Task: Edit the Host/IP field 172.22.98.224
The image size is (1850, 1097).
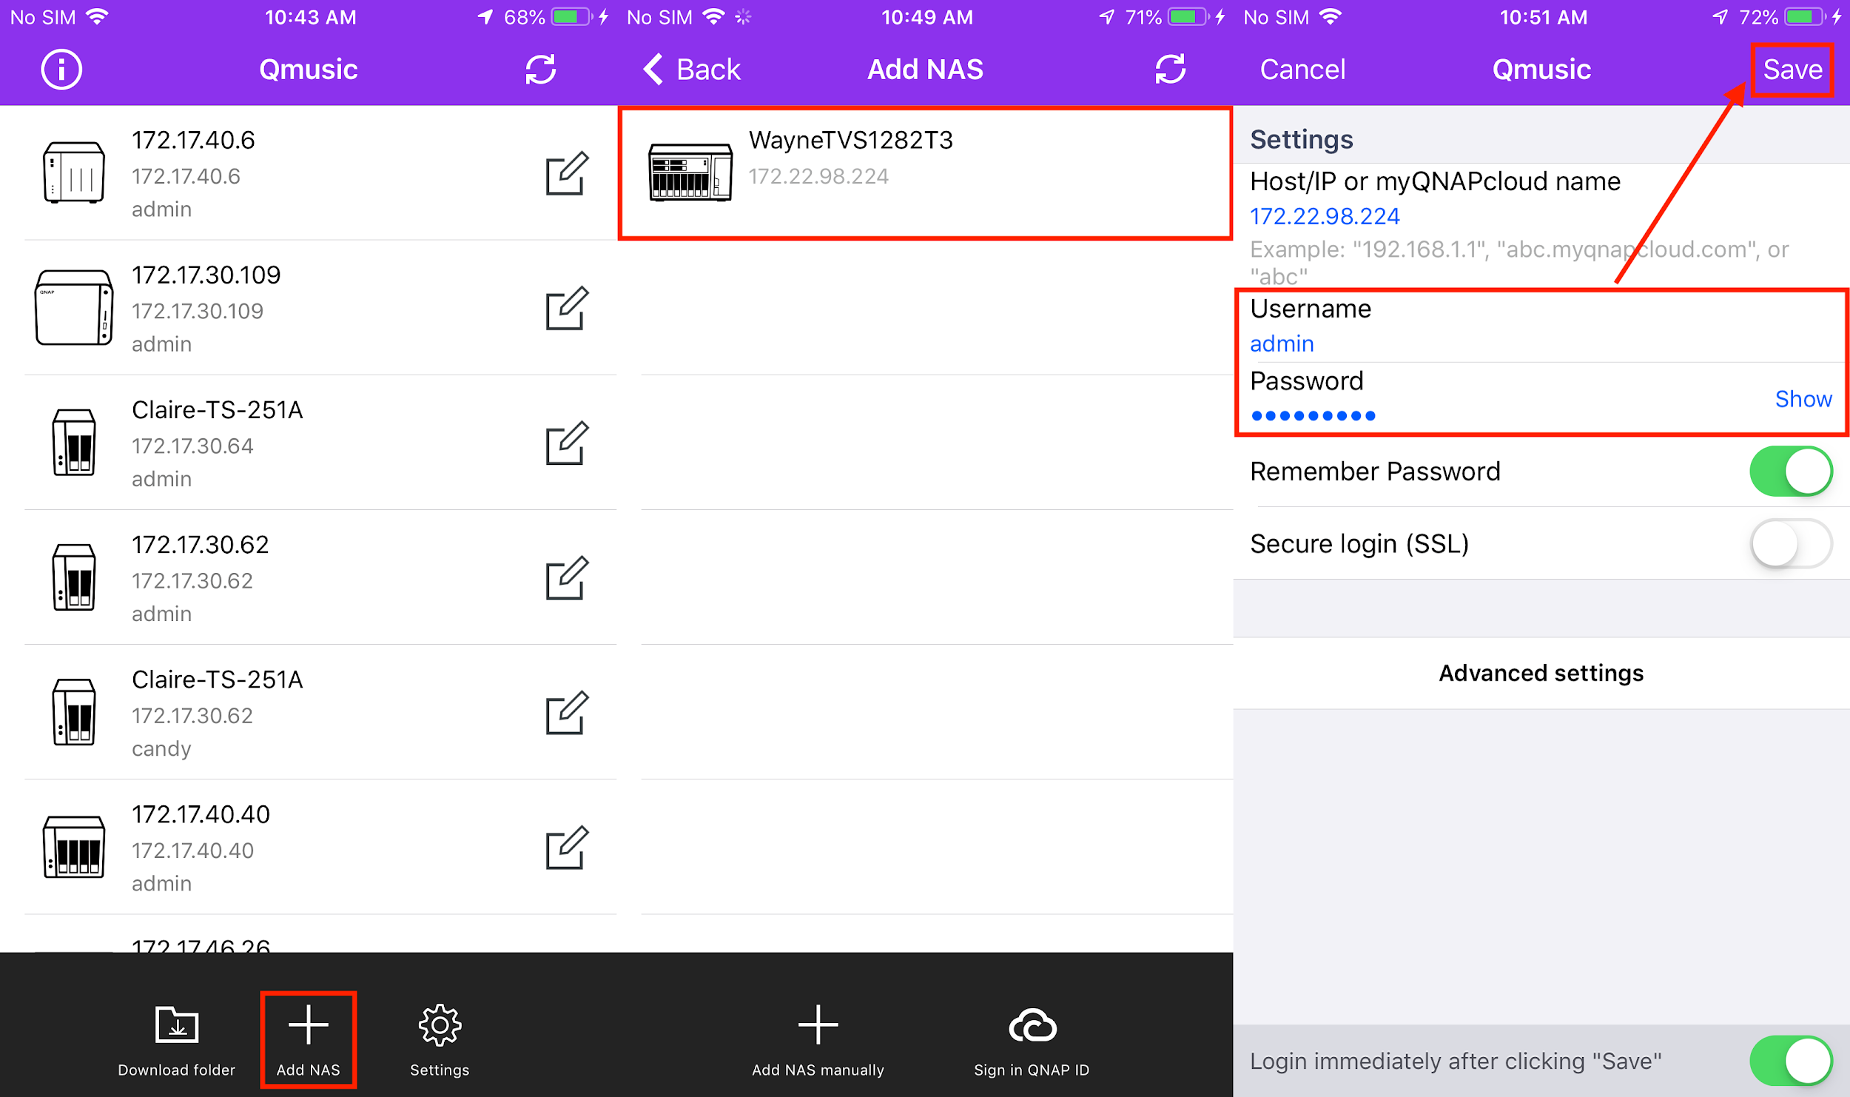Action: pyautogui.click(x=1325, y=216)
